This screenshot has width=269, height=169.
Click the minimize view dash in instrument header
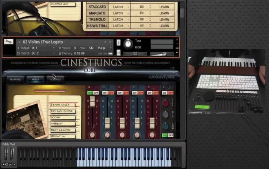177,44
